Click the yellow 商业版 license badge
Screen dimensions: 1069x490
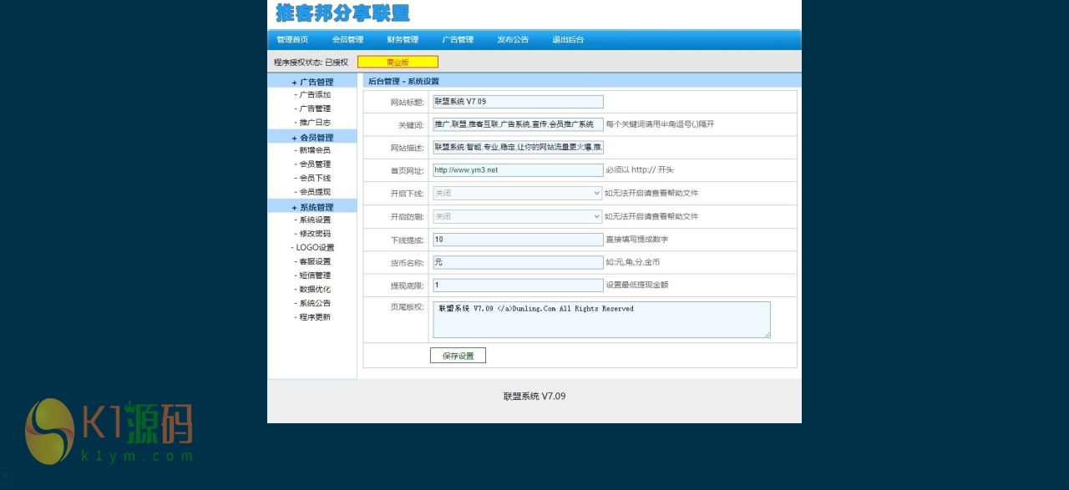(398, 62)
